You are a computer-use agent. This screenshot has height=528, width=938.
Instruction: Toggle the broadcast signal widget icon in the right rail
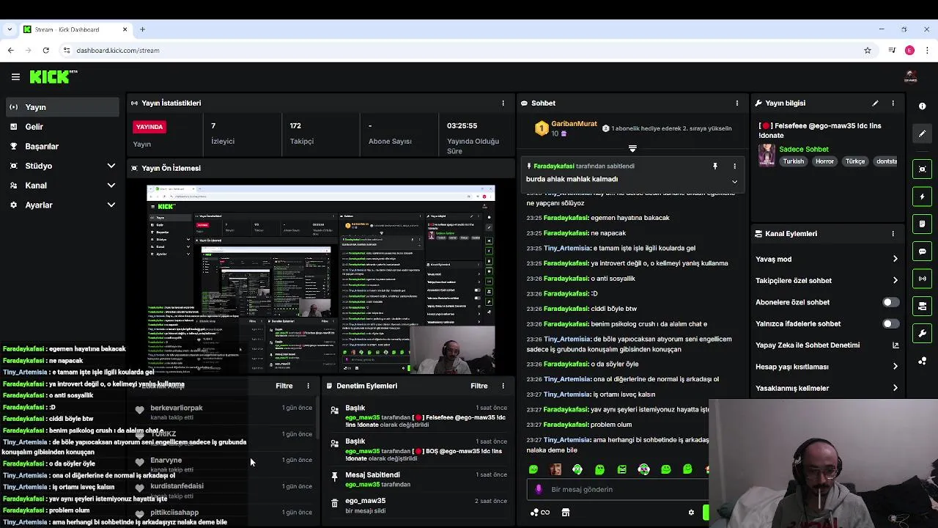[x=922, y=279]
